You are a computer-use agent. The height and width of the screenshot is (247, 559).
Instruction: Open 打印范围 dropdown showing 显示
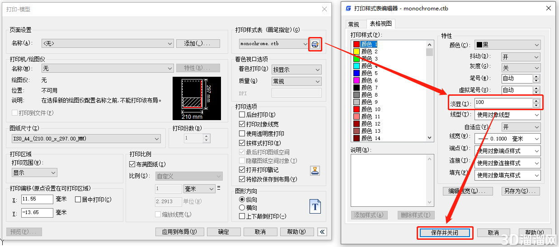[x=34, y=172]
